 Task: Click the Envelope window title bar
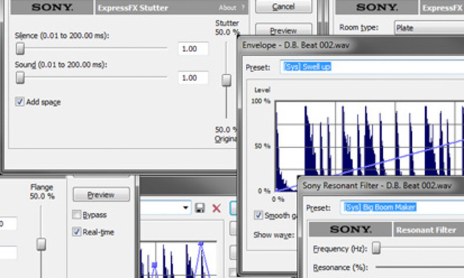[352, 45]
